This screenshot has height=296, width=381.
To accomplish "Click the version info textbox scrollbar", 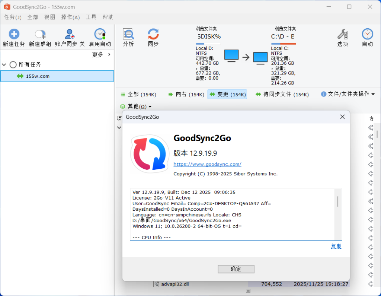I will pyautogui.click(x=338, y=201).
